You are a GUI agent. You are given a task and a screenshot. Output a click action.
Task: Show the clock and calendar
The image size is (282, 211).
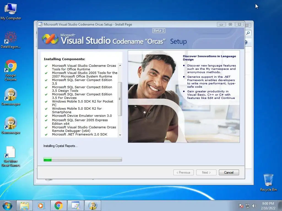click(x=268, y=206)
